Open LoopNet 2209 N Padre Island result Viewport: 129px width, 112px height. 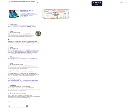pos(19,34)
